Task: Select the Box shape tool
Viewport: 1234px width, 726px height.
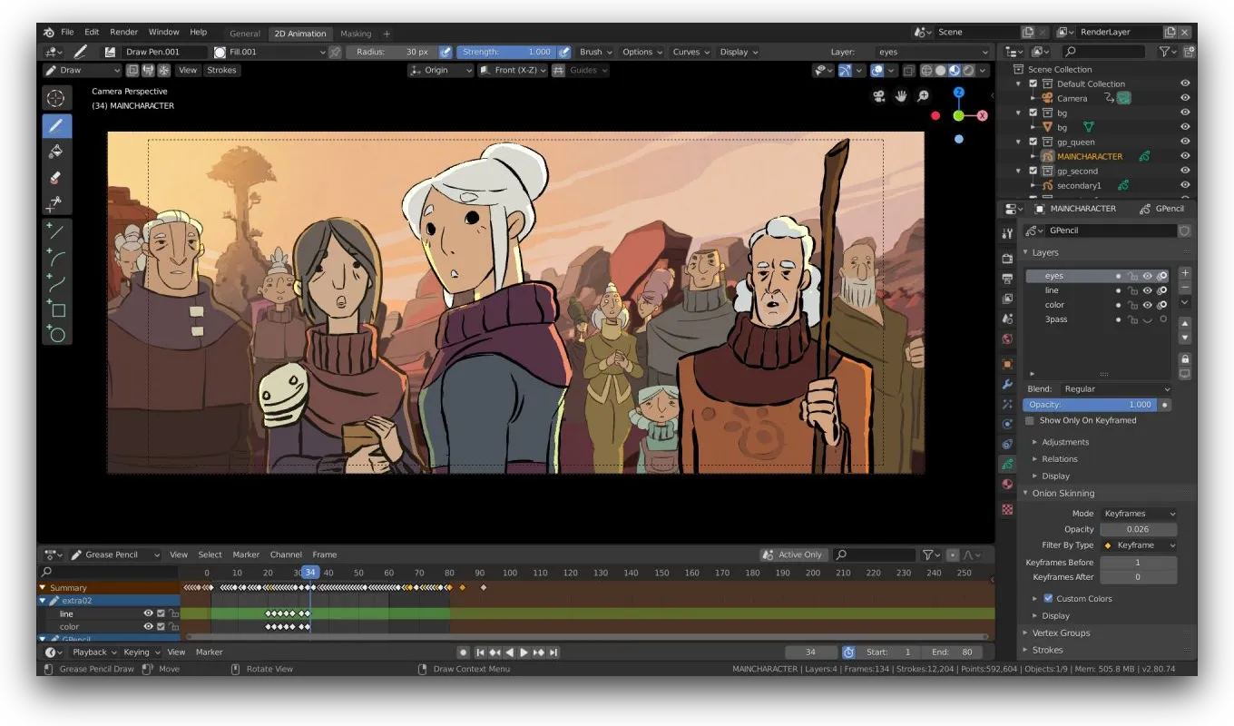Action: pos(56,309)
